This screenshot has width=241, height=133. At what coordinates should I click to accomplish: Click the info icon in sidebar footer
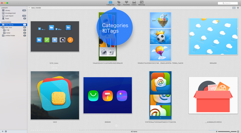pyautogui.click(x=6, y=131)
